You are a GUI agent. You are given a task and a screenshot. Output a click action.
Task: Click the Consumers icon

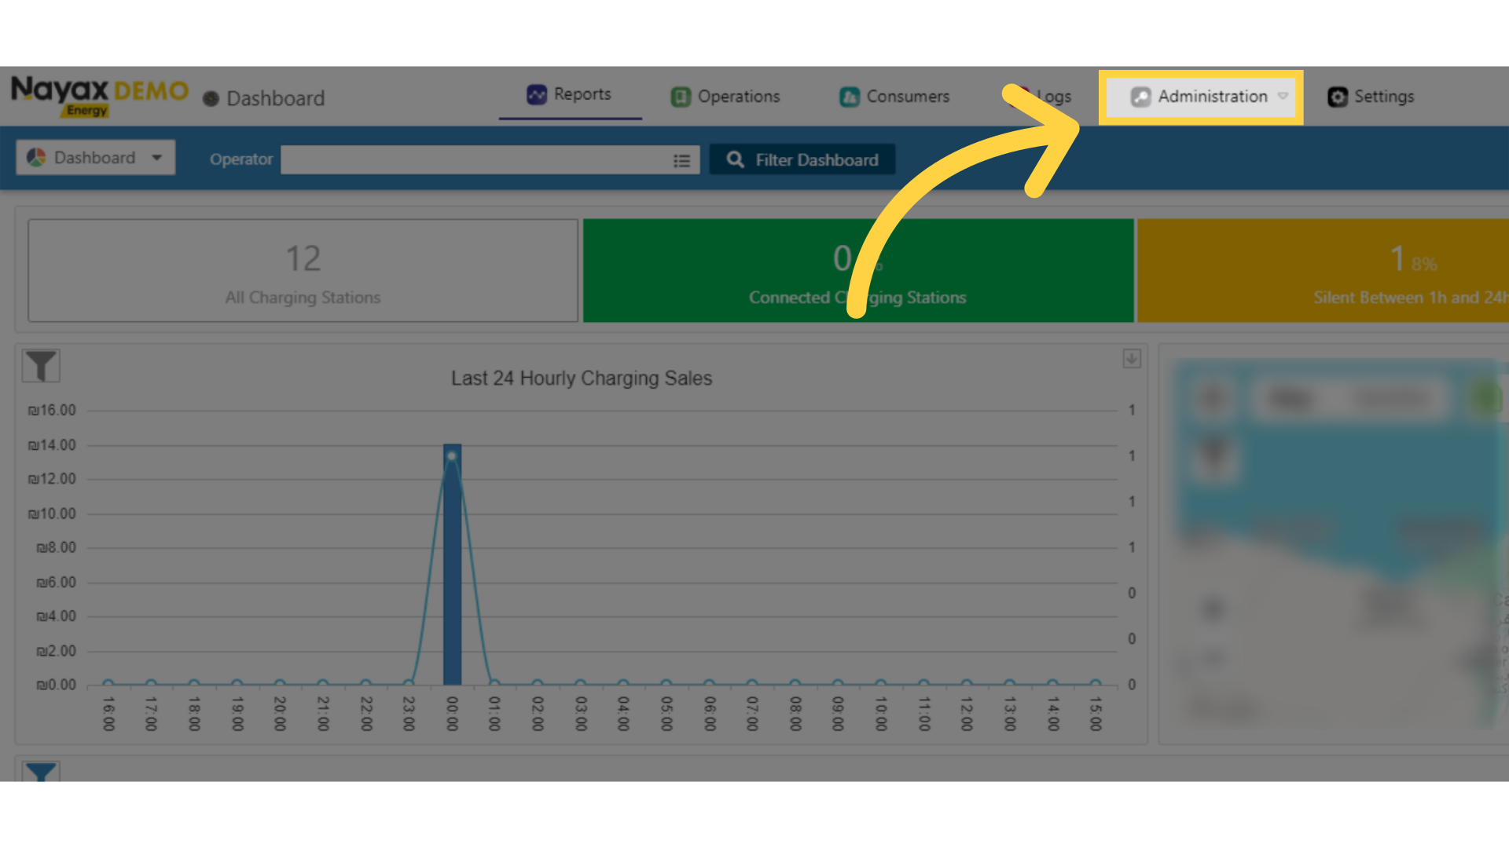(849, 97)
